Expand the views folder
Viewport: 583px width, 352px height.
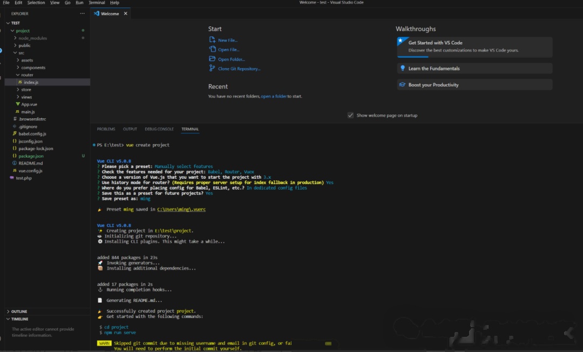coord(17,97)
